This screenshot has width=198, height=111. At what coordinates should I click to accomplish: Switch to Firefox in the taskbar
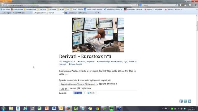click(68, 109)
